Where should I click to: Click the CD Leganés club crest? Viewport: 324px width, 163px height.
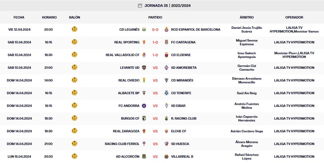144,29
